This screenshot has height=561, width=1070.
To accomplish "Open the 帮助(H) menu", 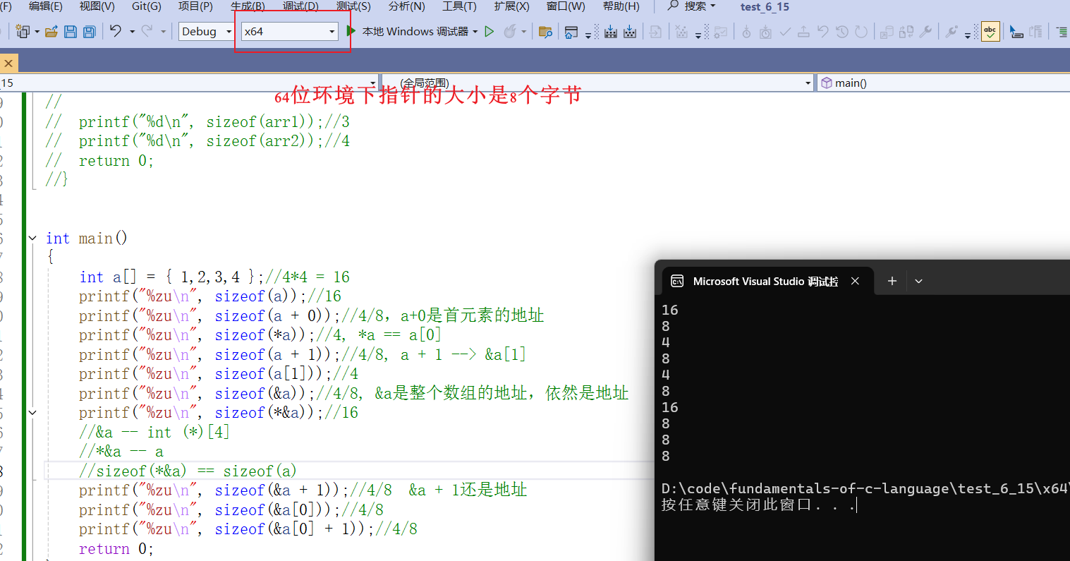I will tap(621, 6).
